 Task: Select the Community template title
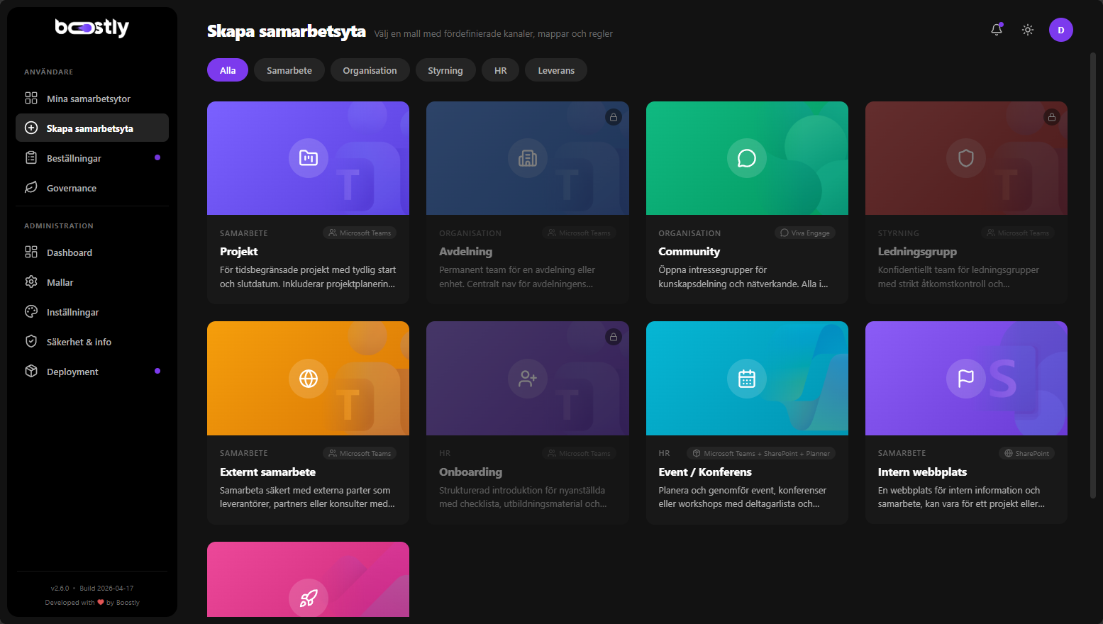pyautogui.click(x=689, y=252)
